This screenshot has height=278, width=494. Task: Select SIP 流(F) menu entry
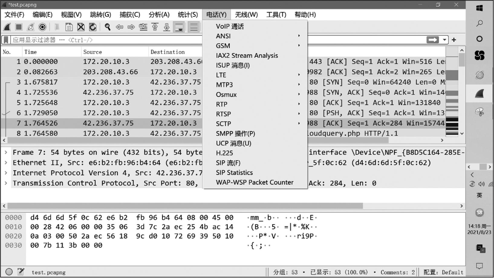point(255,163)
